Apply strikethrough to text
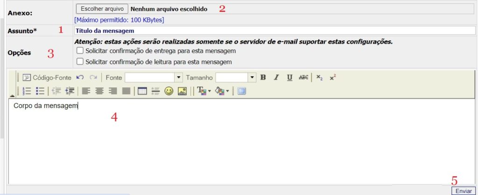 click(x=303, y=77)
